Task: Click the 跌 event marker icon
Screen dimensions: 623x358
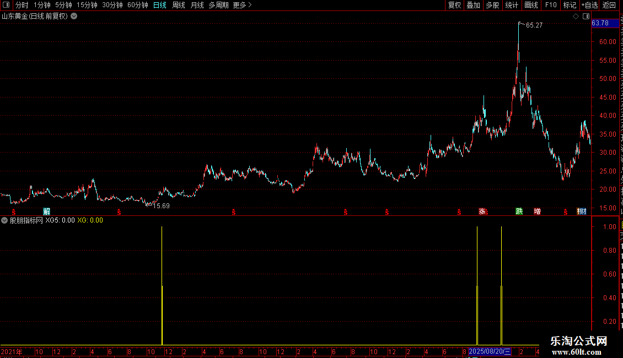Action: 519,211
